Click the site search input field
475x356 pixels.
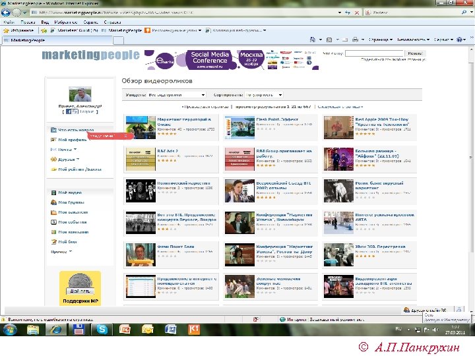pos(374,53)
